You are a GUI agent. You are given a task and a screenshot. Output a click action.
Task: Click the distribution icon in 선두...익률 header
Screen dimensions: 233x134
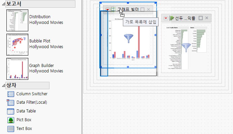(172, 18)
